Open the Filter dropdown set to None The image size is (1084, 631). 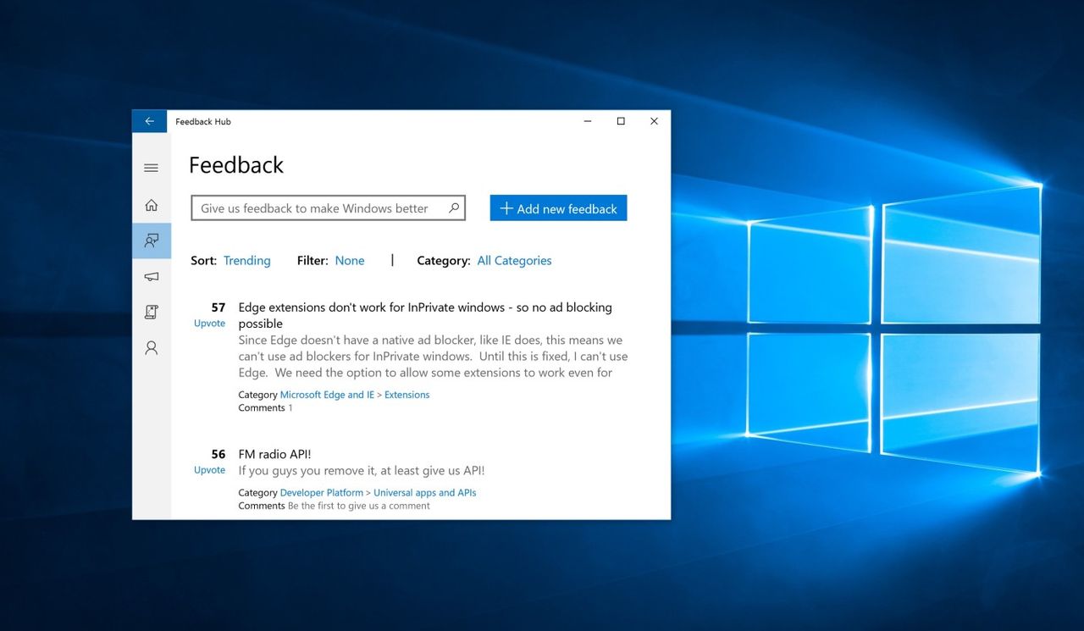point(349,260)
